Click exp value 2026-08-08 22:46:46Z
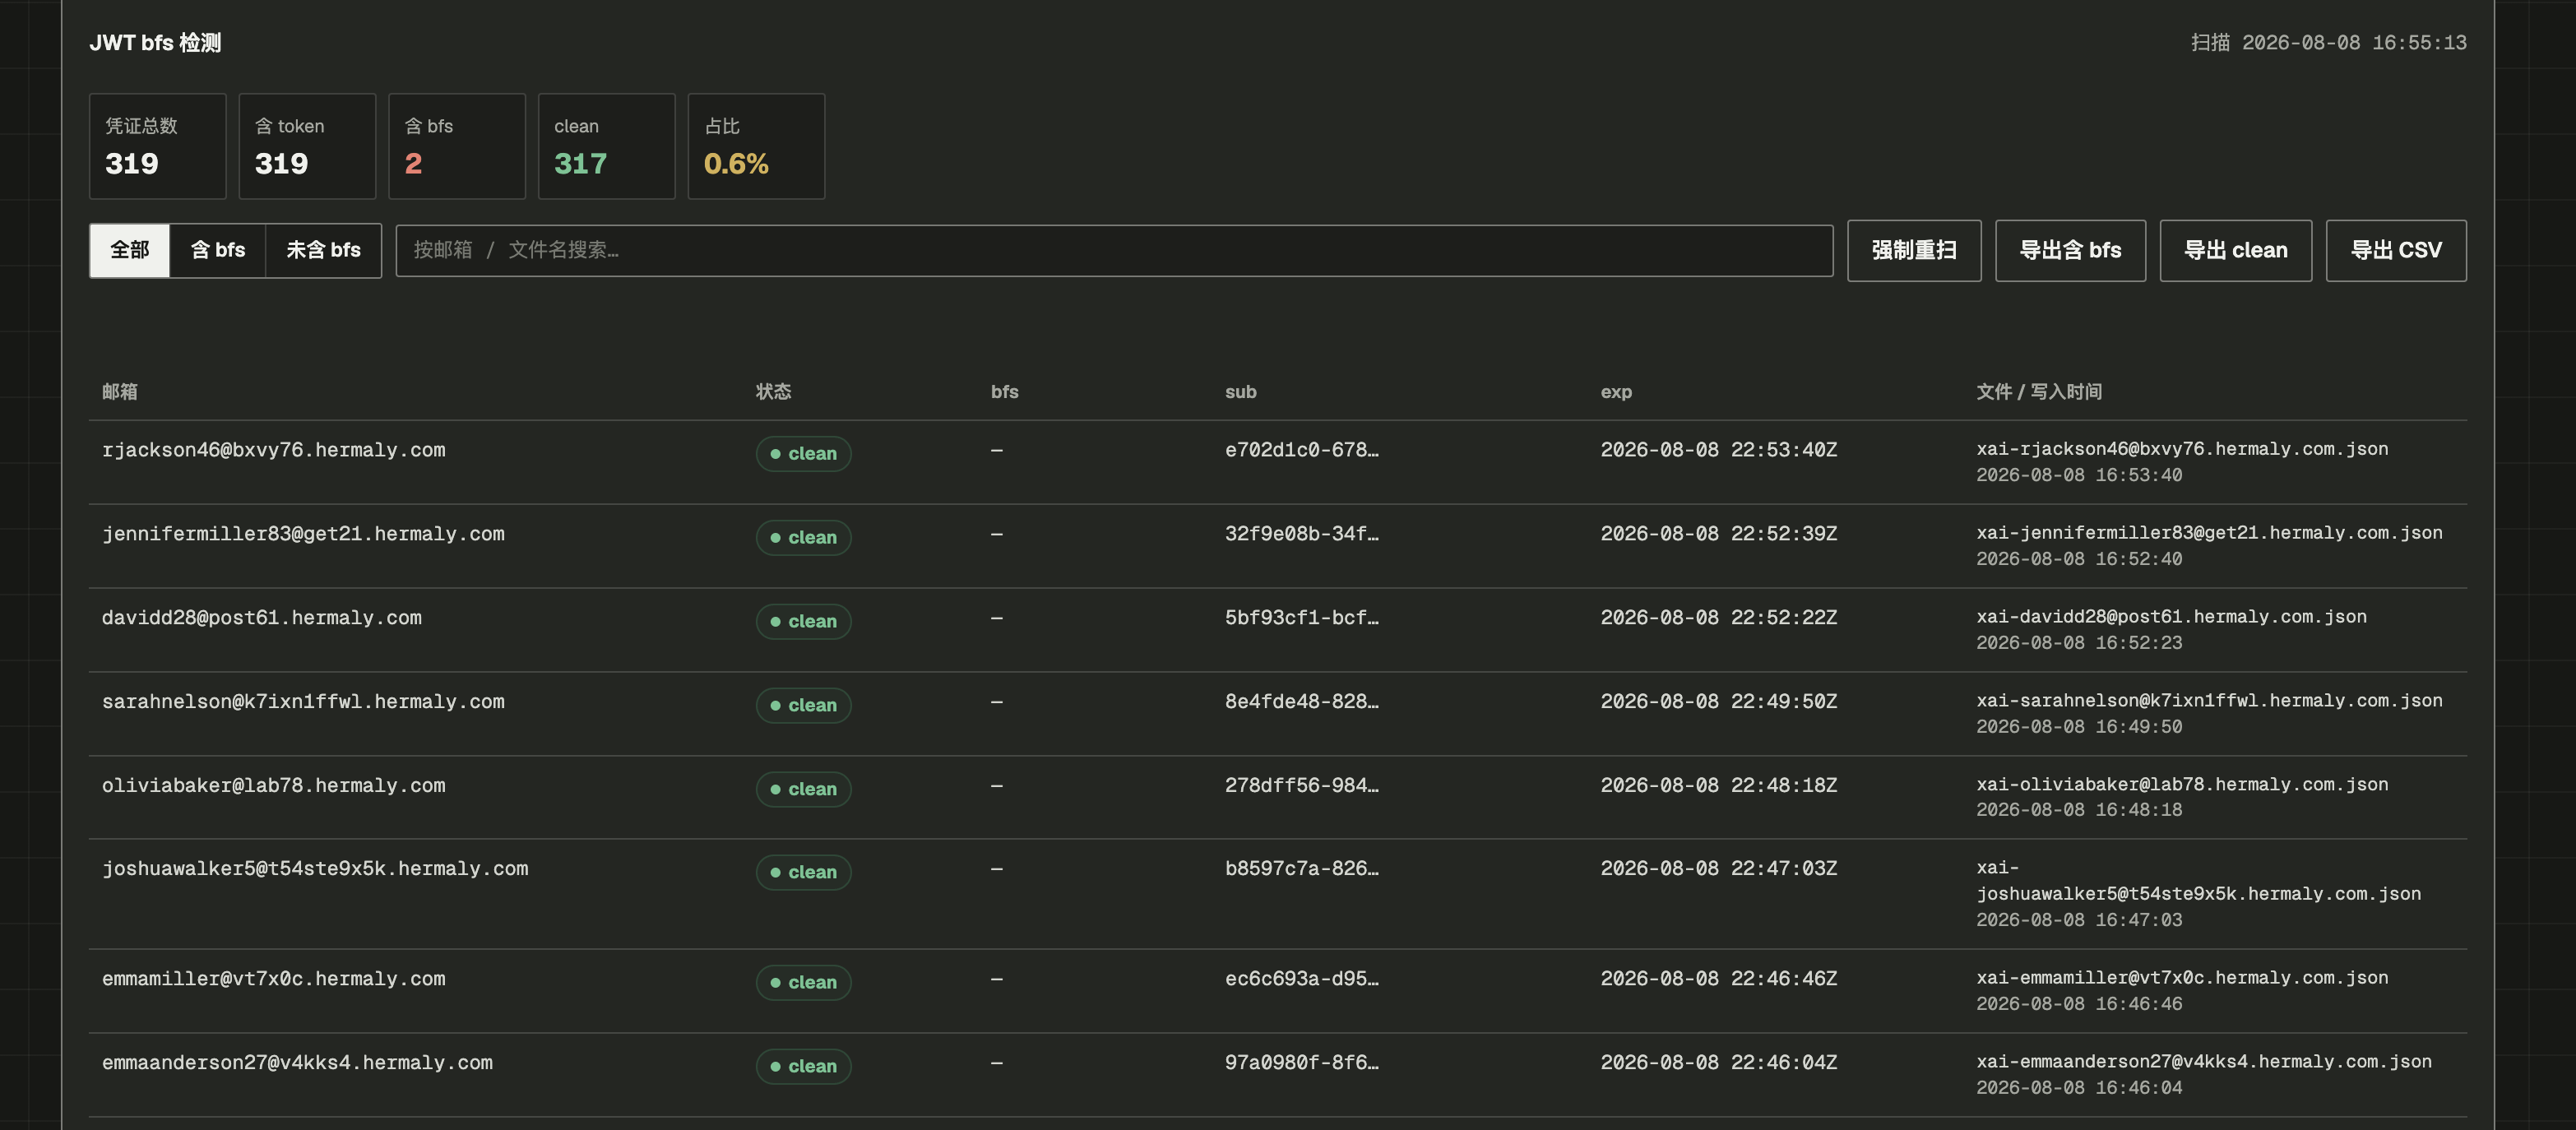The image size is (2576, 1130). click(1718, 979)
